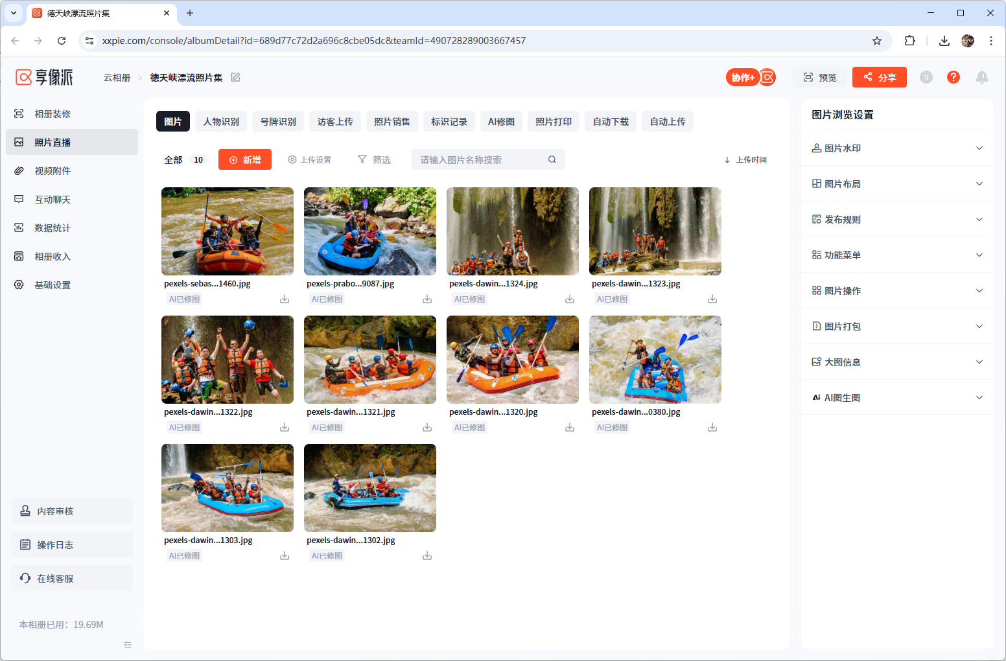The image size is (1006, 661).
Task: Open the 照片销售 tab
Action: tap(392, 122)
